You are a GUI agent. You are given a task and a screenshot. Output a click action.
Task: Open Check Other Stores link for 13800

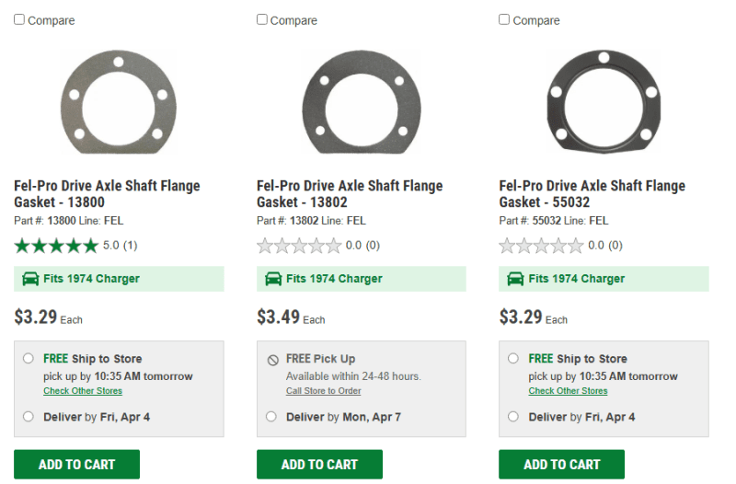(x=83, y=391)
